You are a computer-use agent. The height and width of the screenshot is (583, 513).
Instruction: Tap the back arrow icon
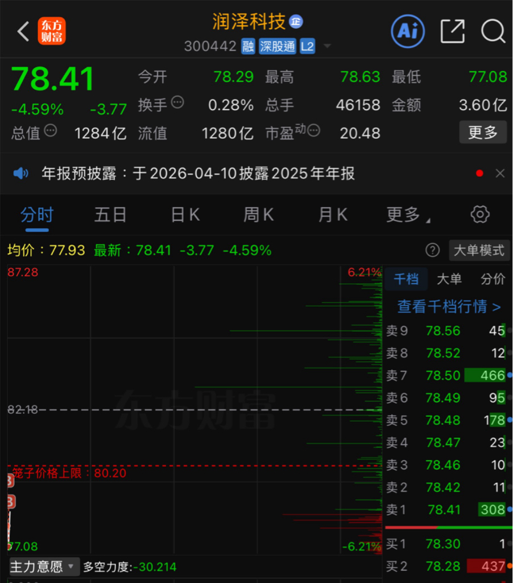coord(23,31)
